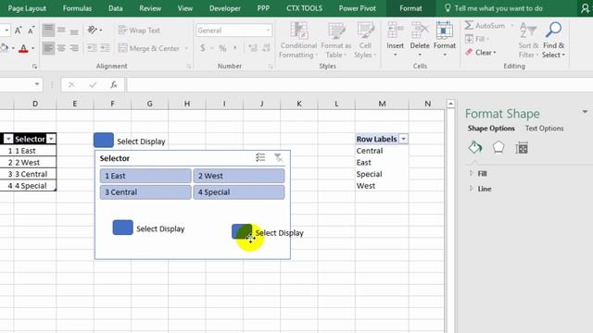Select the Middle Align icon
Image resolution: width=593 pixels, height=333 pixels.
61,31
